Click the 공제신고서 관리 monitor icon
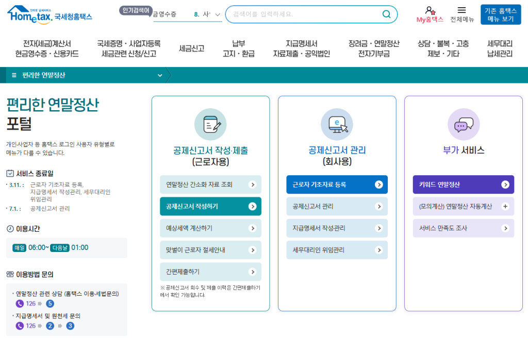The height and width of the screenshot is (340, 528). click(x=337, y=125)
